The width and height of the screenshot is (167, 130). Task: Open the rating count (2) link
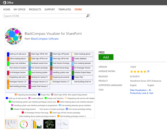coord(148,71)
